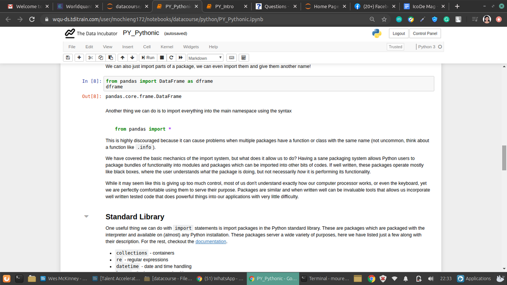Viewport: 507px width, 285px height.
Task: Open a new browser tab
Action: click(x=457, y=6)
